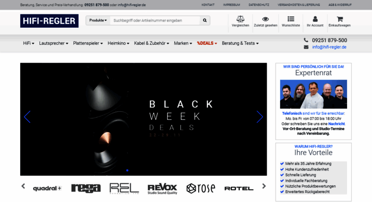Viewport: 372px width, 202px height.
Task: Open the DATENSCHUTZ top link
Action: [259, 5]
